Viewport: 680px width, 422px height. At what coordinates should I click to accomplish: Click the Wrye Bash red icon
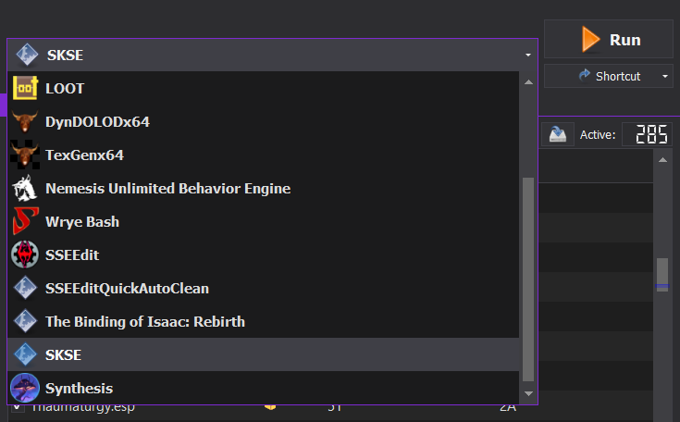pos(25,221)
